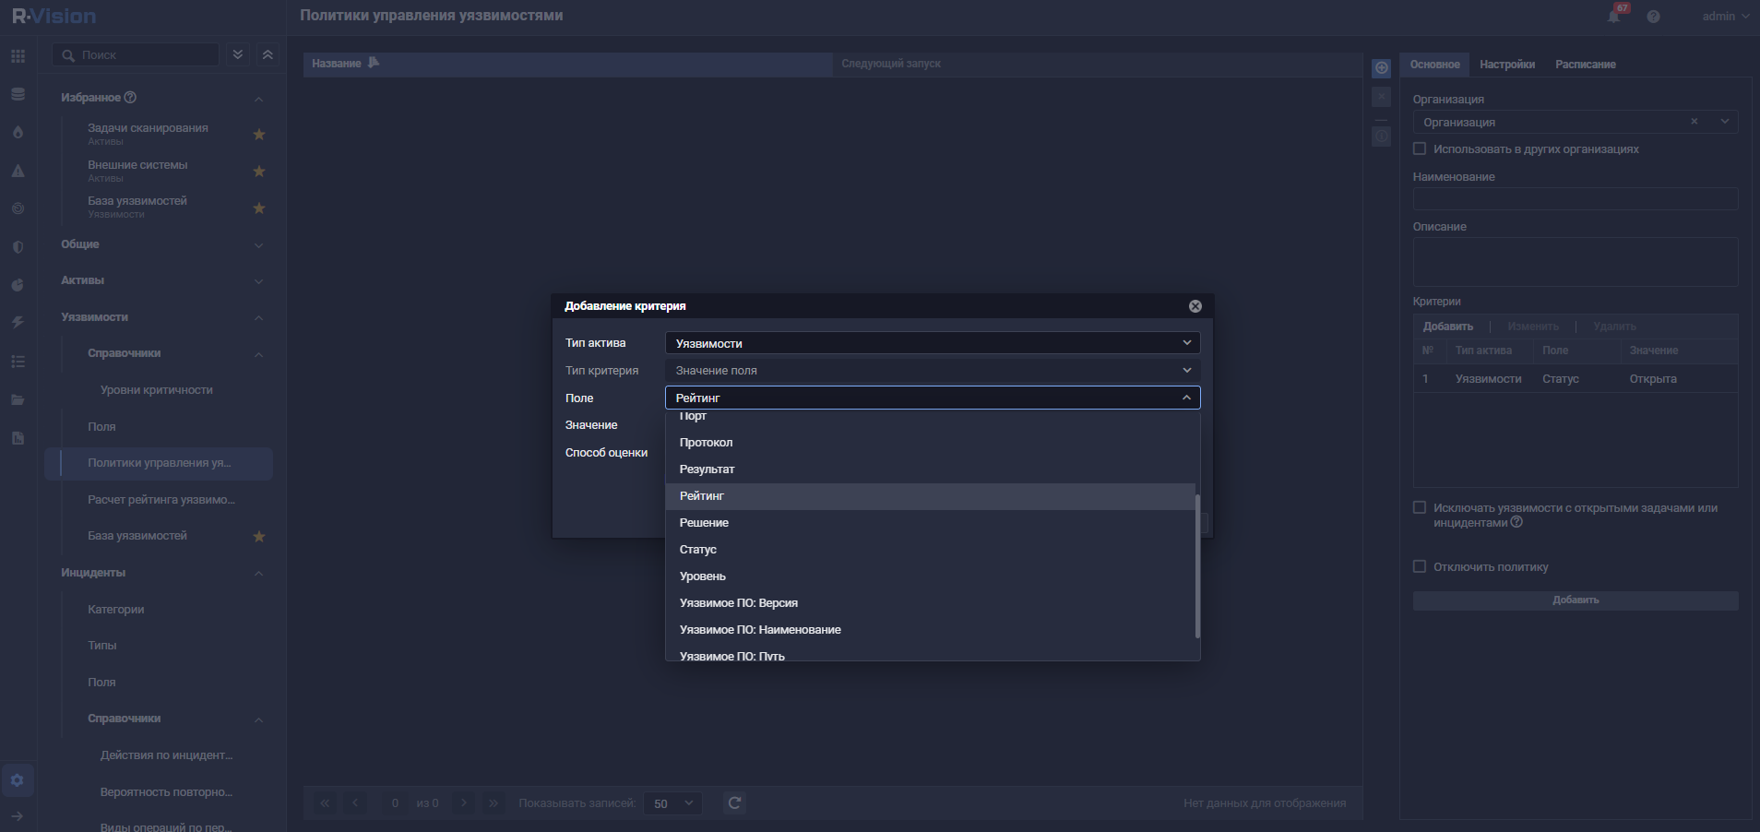Click the add policy plus icon

[x=1382, y=67]
